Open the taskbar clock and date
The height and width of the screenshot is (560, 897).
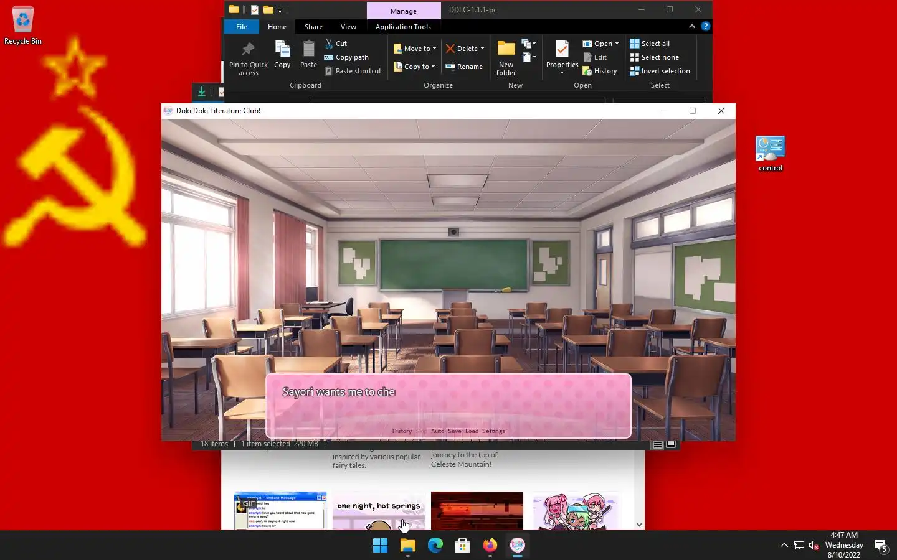tap(844, 545)
